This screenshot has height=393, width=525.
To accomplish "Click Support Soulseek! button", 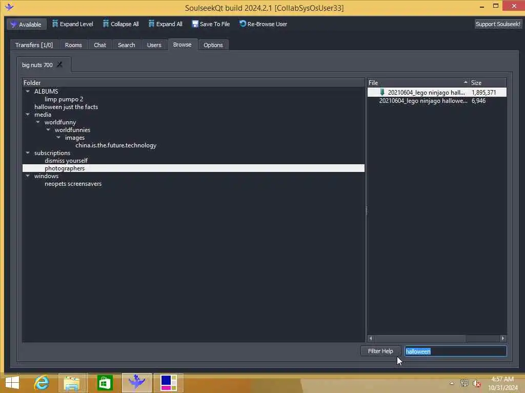I will (x=498, y=24).
